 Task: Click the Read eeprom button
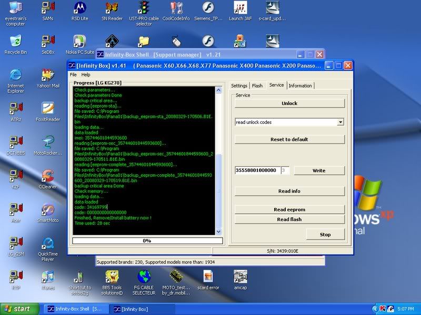(289, 209)
